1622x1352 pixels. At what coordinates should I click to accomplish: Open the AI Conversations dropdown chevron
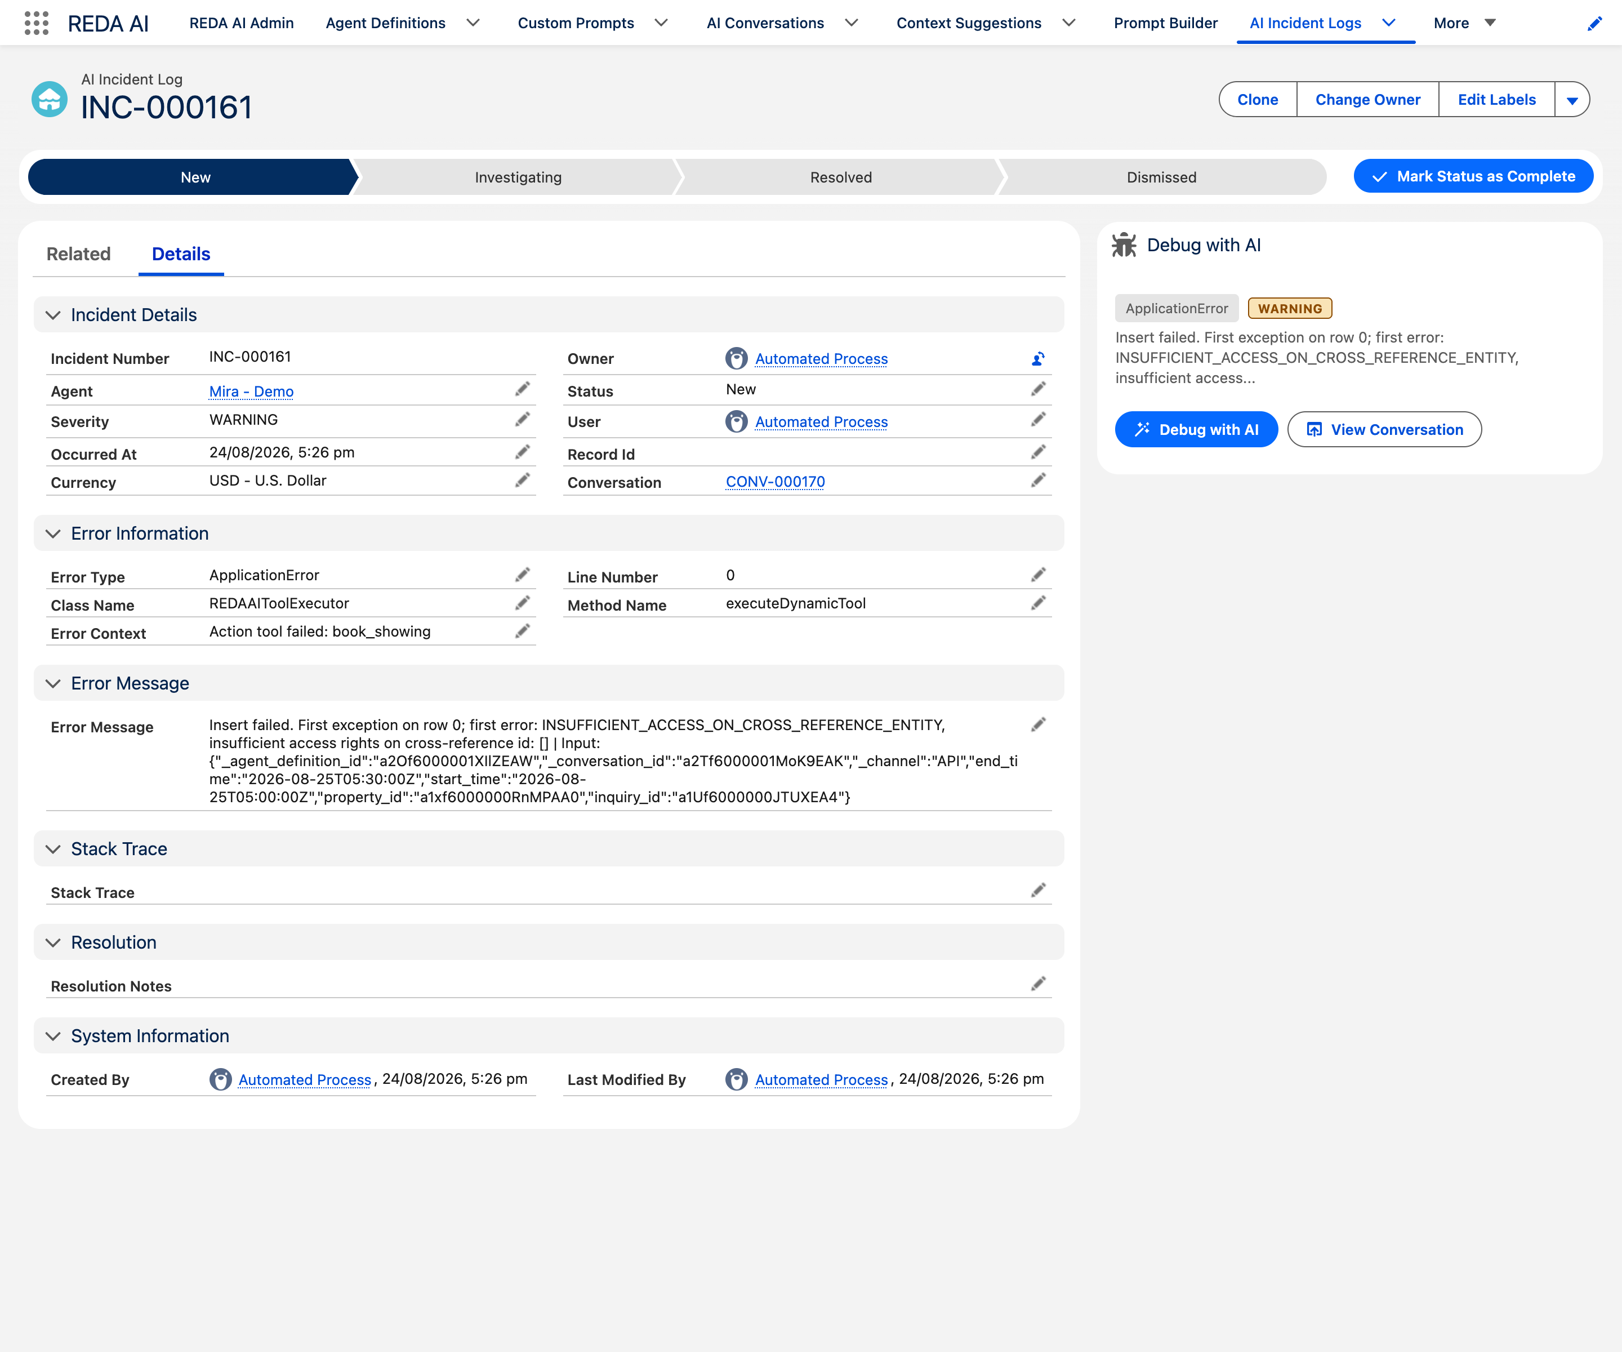click(x=851, y=23)
